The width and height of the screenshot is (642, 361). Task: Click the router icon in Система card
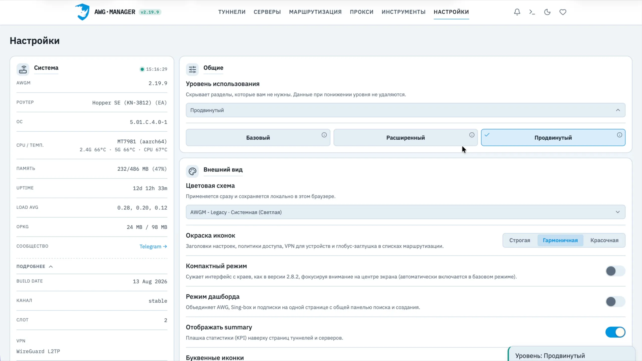[x=23, y=69]
